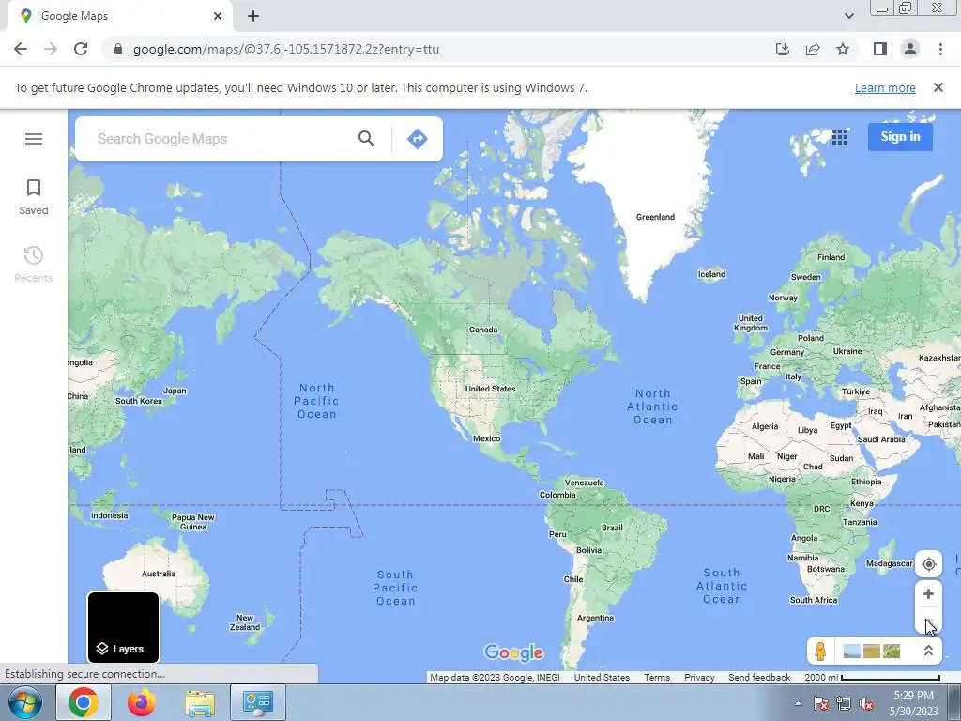The width and height of the screenshot is (961, 721).
Task: Open the tab search dropdown
Action: click(x=848, y=16)
